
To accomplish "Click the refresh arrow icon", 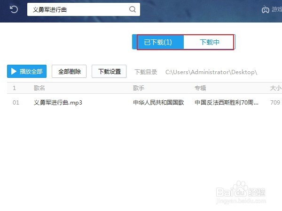I will pos(14,9).
